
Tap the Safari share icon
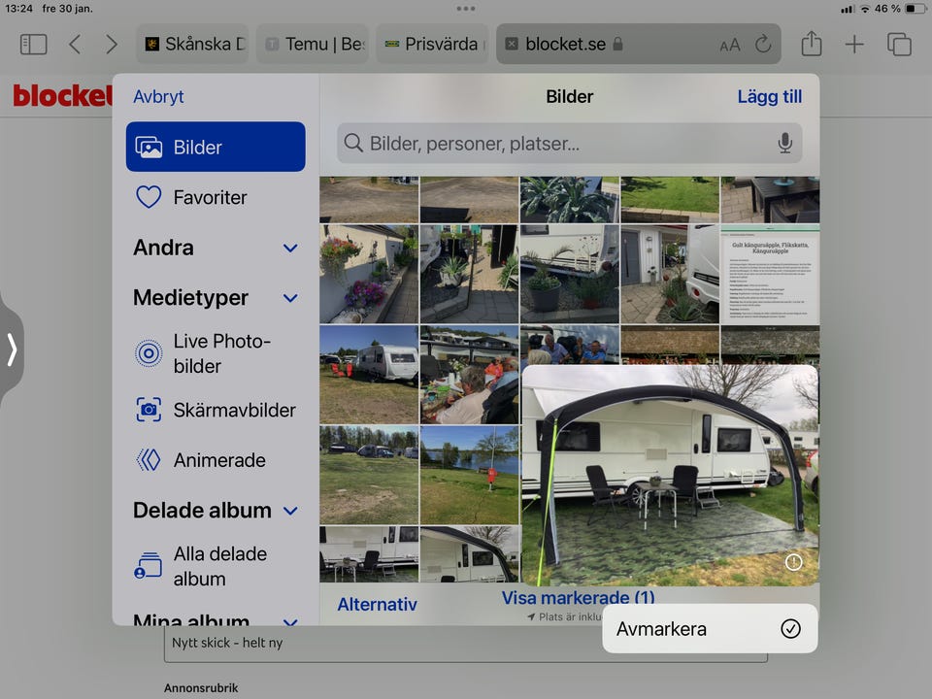pyautogui.click(x=811, y=44)
